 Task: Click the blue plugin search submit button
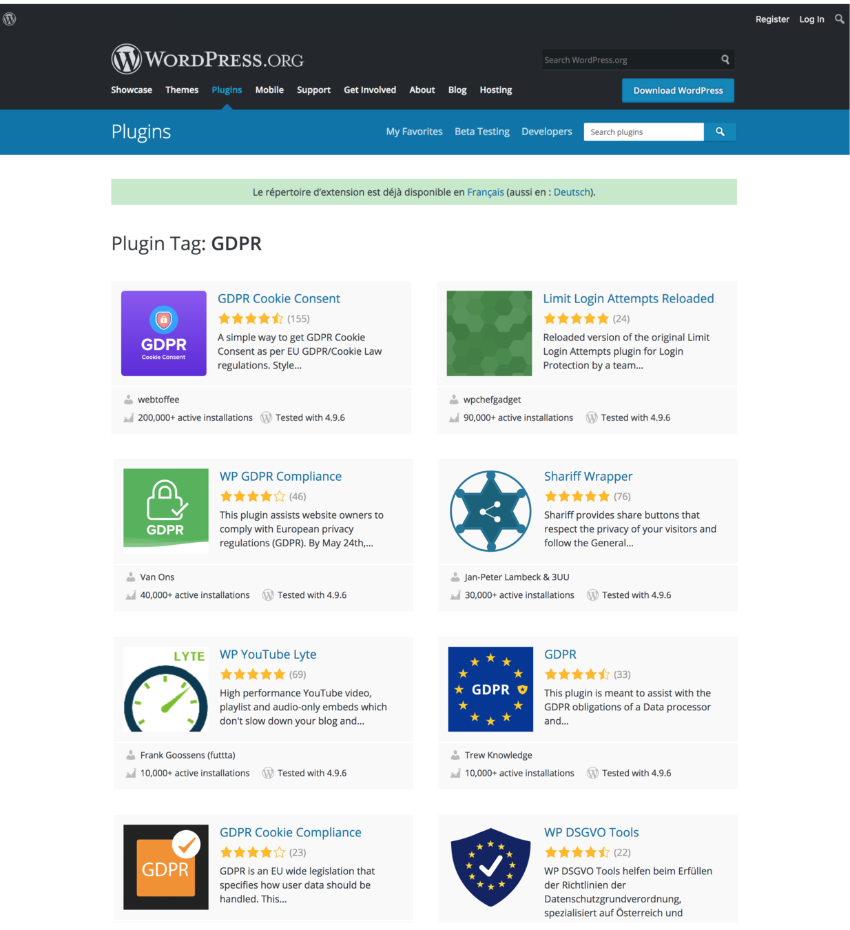(x=720, y=132)
